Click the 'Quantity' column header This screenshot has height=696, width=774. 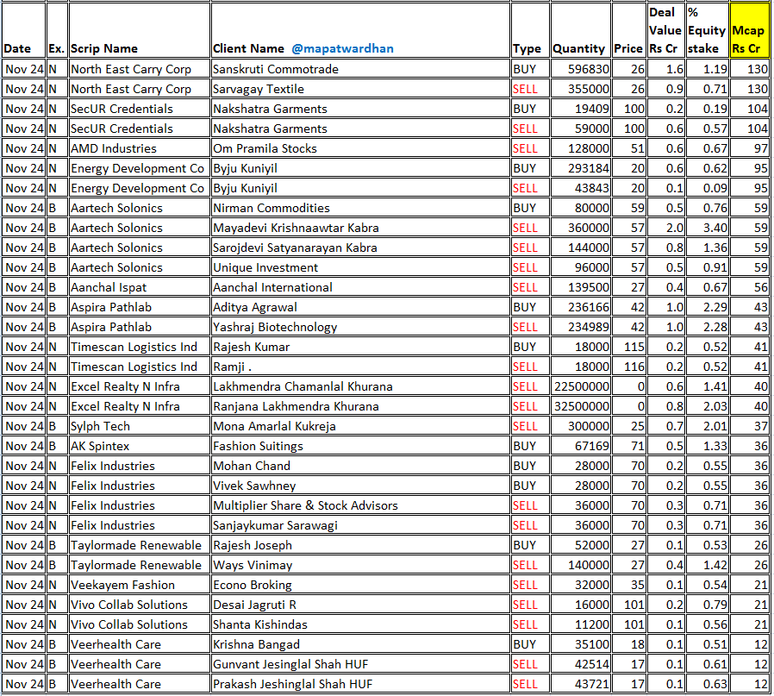pyautogui.click(x=581, y=30)
